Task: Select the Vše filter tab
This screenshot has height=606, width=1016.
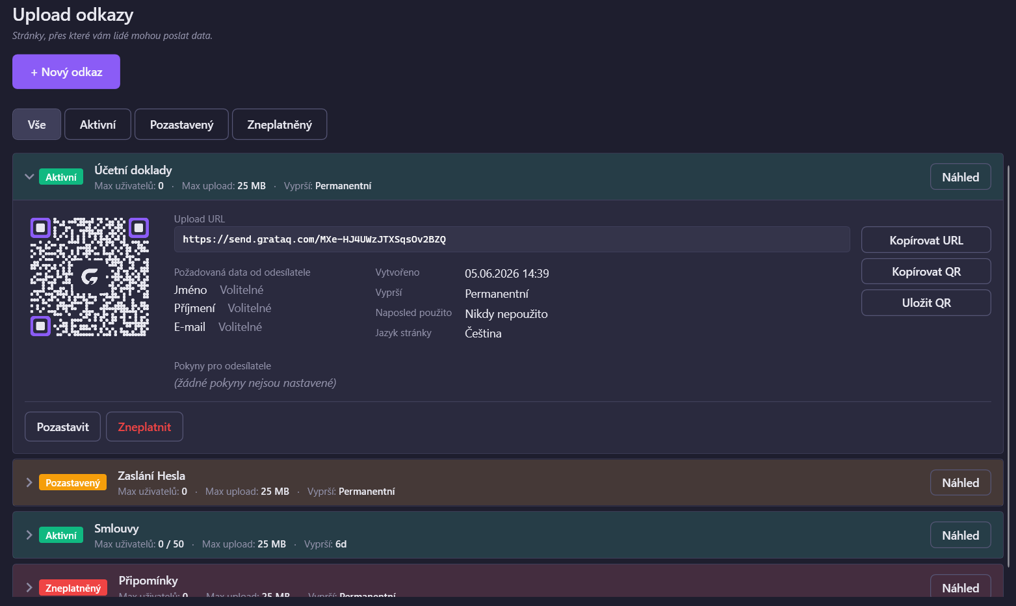Action: click(x=36, y=124)
